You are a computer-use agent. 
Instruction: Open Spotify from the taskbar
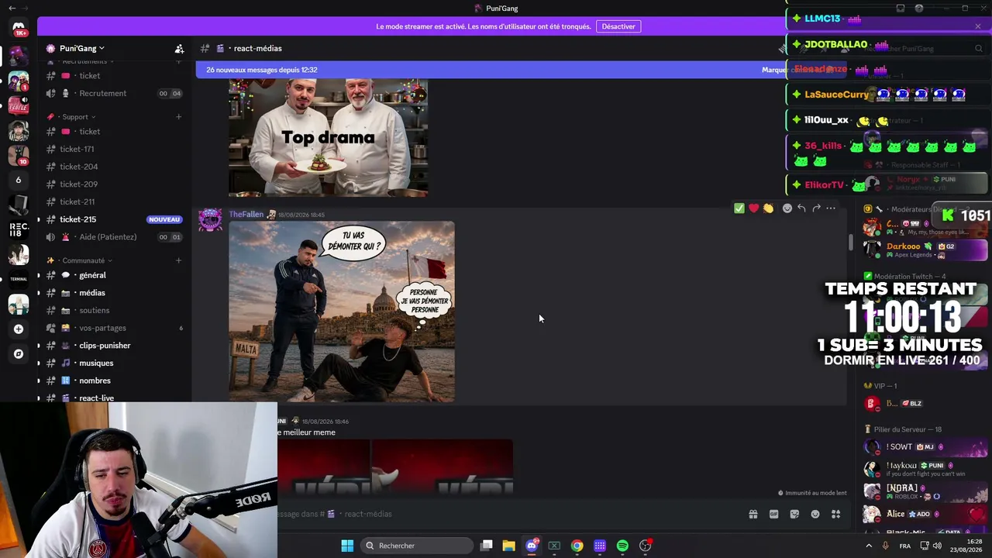pos(622,546)
